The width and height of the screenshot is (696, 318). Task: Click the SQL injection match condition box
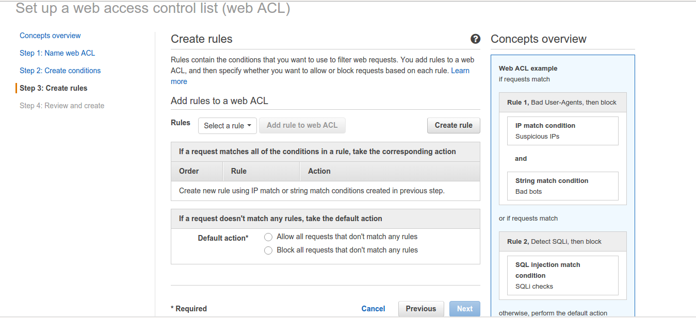pos(562,275)
